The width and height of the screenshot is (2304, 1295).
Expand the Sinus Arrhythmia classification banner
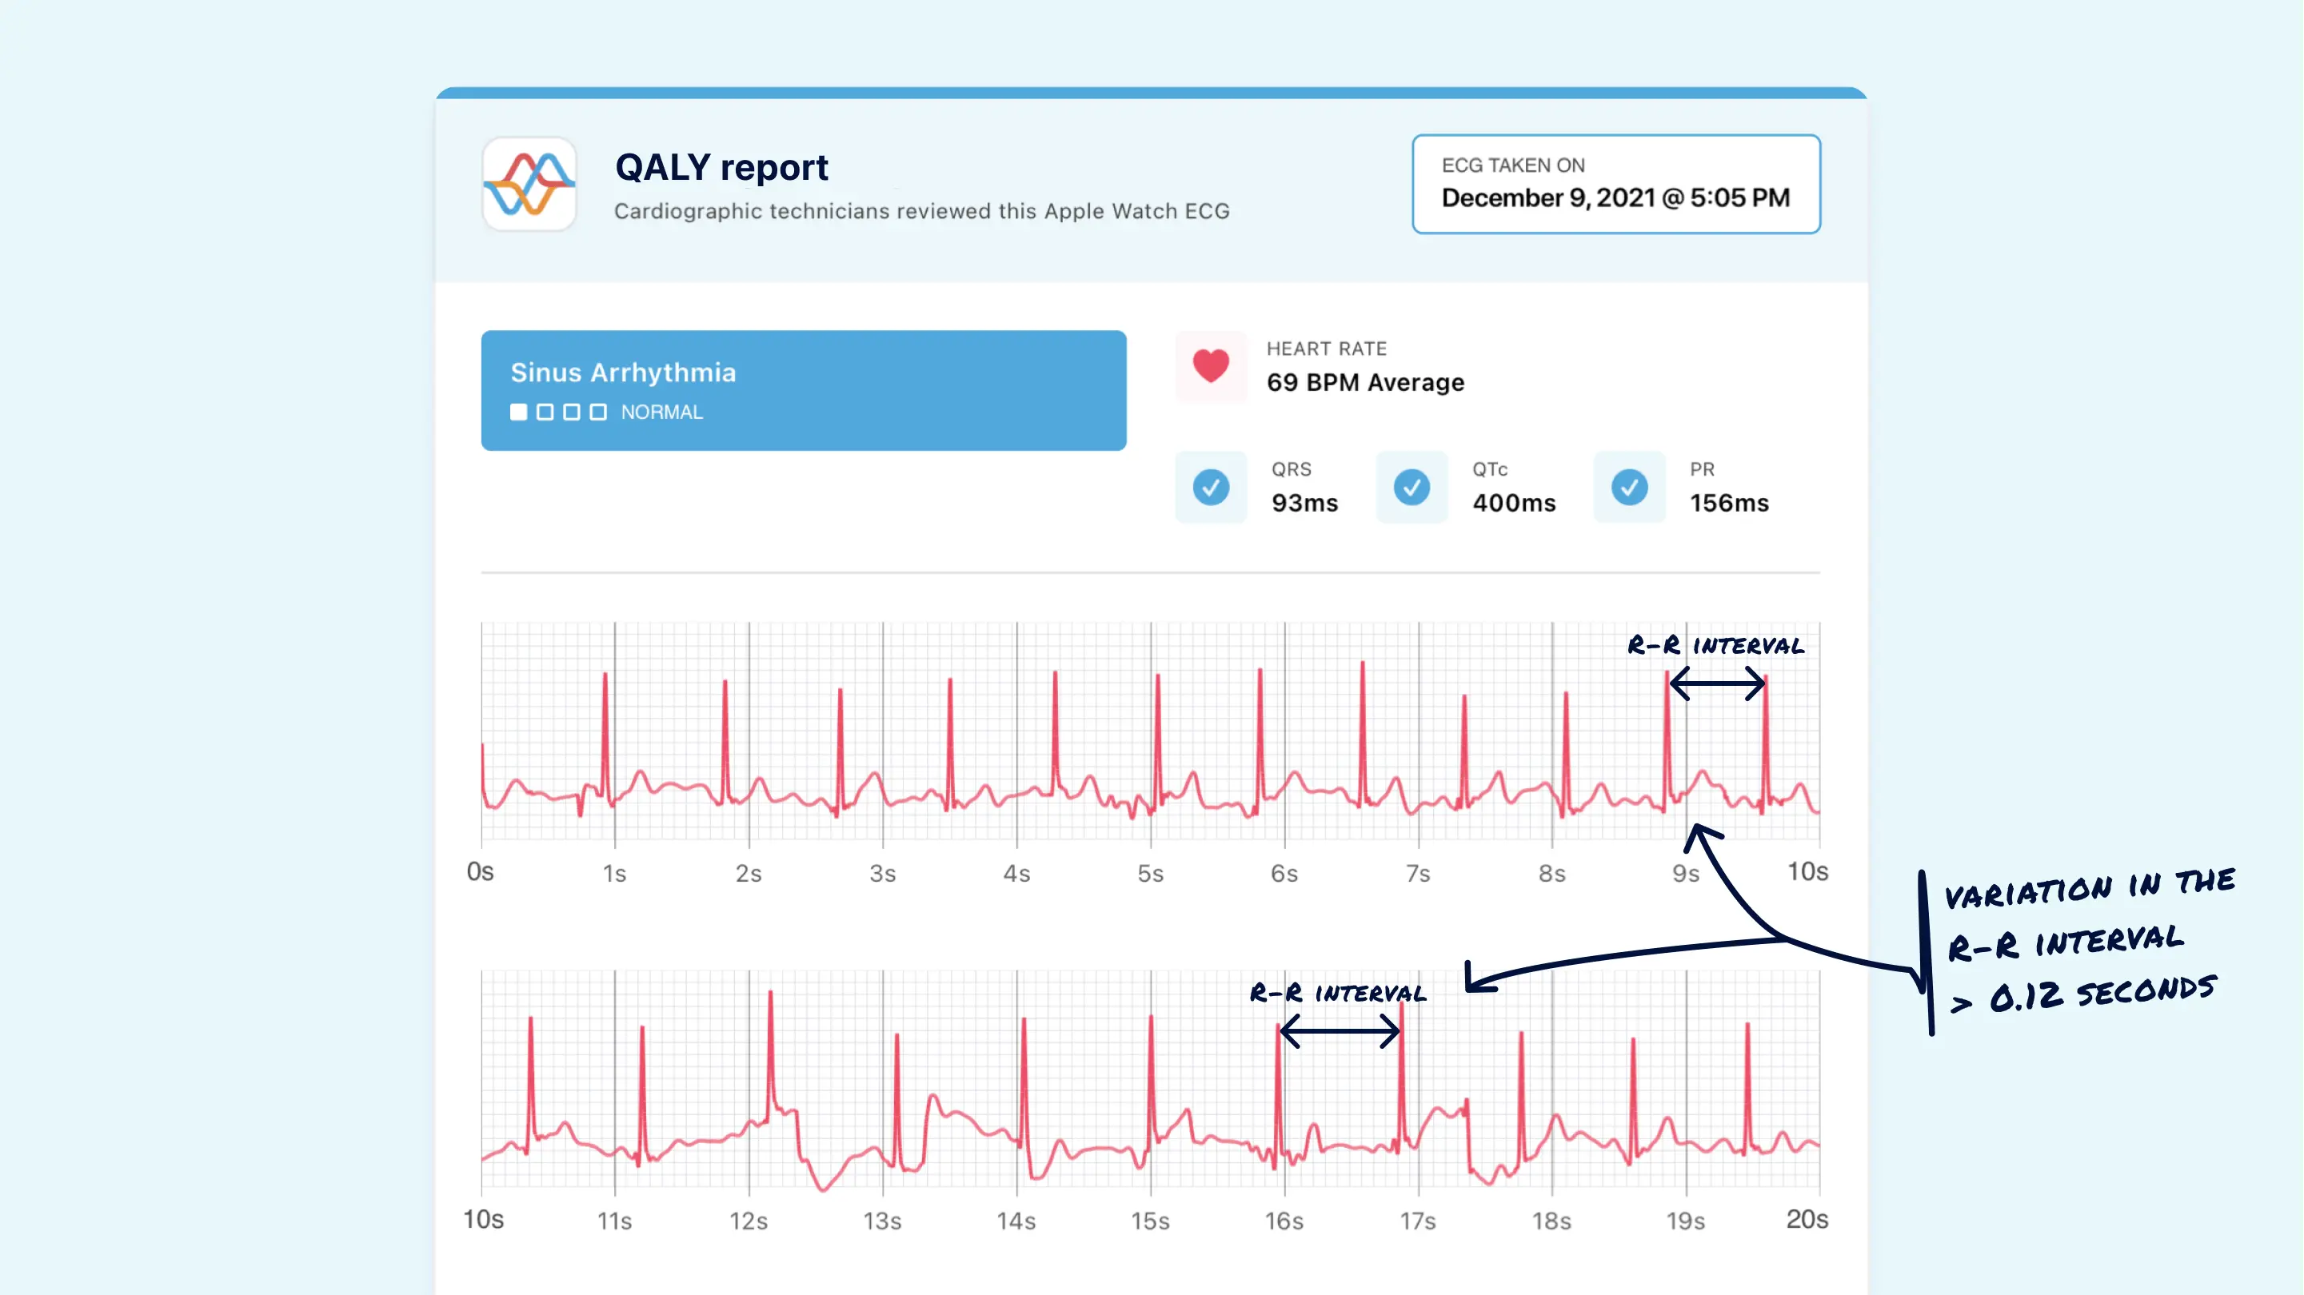click(803, 390)
